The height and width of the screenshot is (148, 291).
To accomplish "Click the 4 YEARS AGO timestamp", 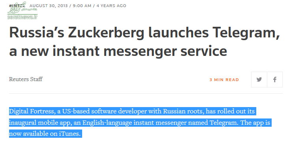I will [x=111, y=6].
